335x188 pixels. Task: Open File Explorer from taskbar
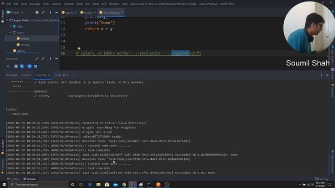[98, 184]
